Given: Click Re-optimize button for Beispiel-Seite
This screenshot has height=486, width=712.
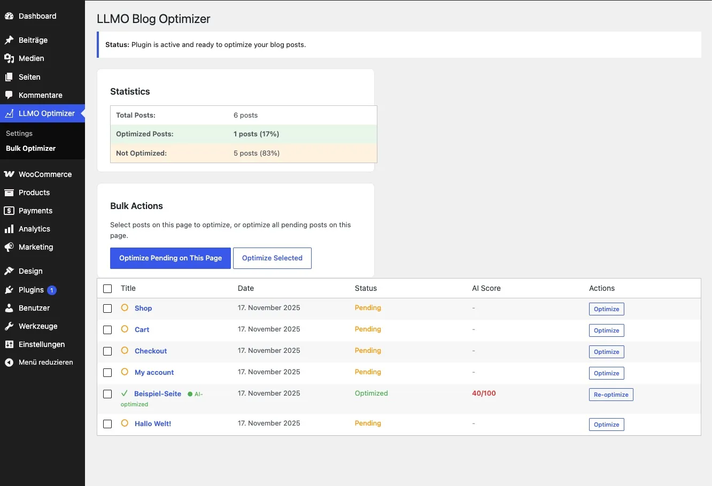Looking at the screenshot, I should (x=611, y=395).
